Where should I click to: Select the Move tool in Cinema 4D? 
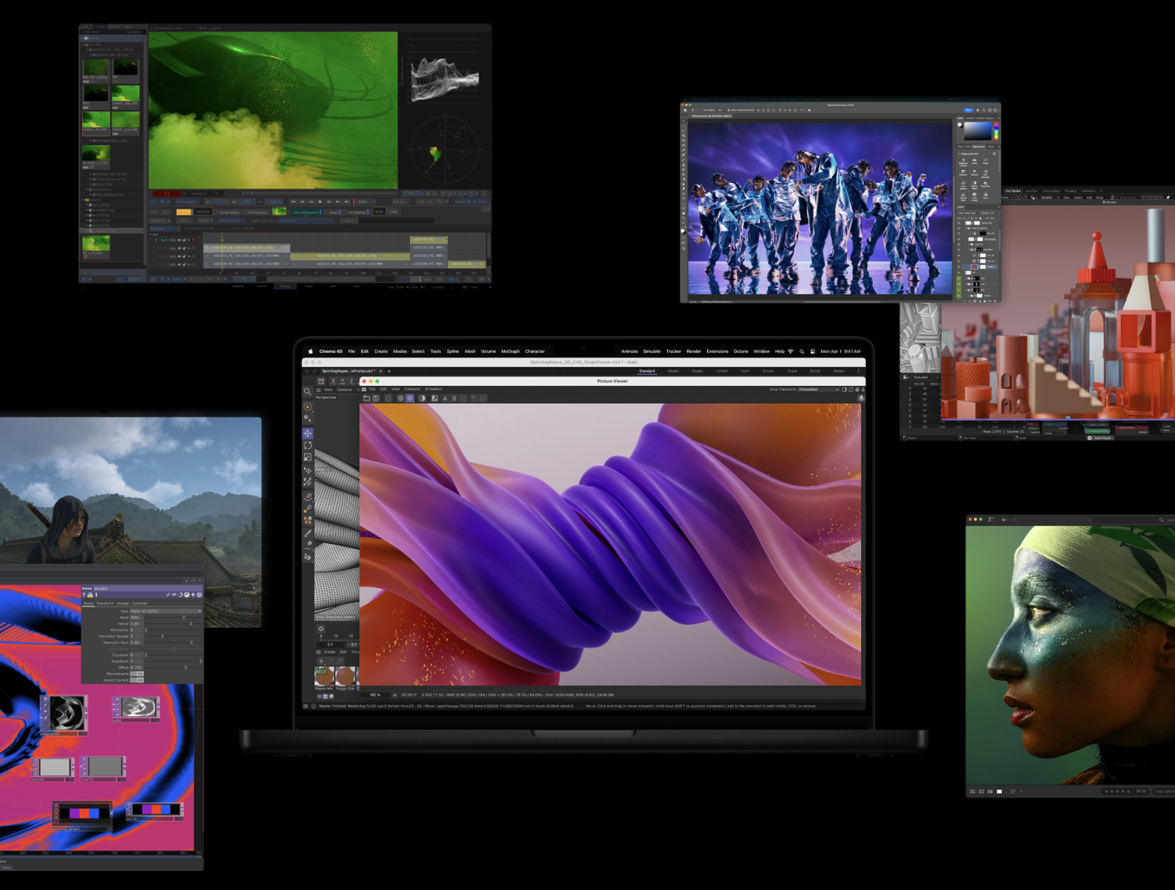(308, 434)
